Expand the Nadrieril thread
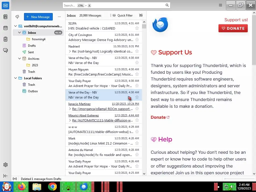The width and height of the screenshot is (256, 192). pos(70,51)
